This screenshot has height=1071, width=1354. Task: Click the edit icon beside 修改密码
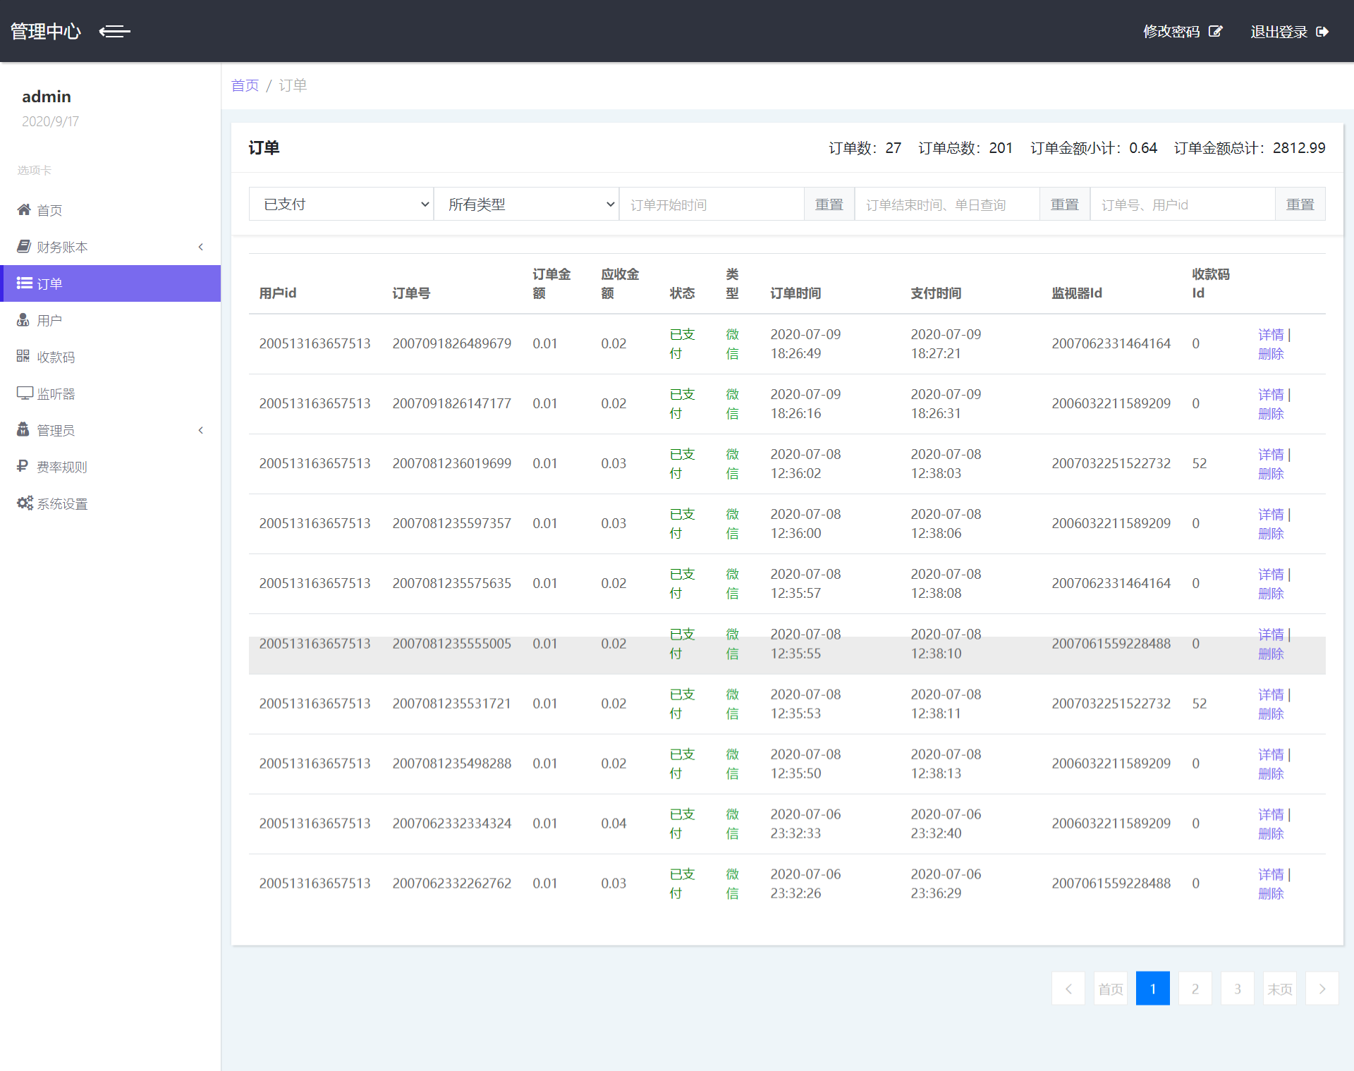(x=1215, y=31)
